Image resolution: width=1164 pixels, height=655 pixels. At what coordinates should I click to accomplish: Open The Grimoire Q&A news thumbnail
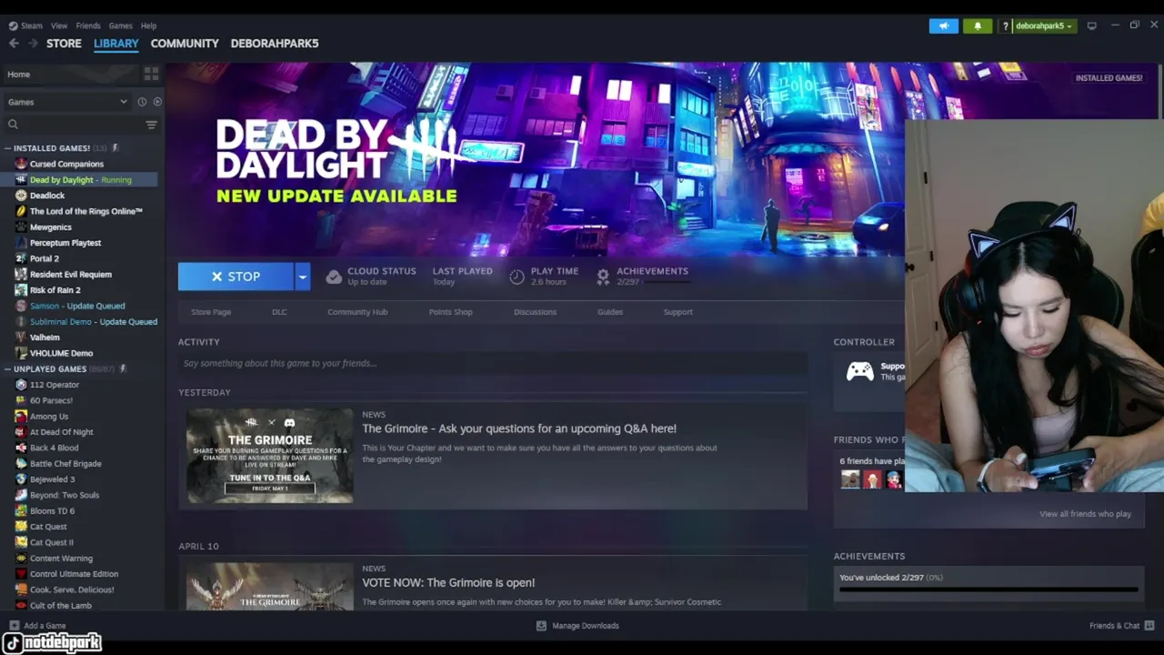tap(270, 456)
